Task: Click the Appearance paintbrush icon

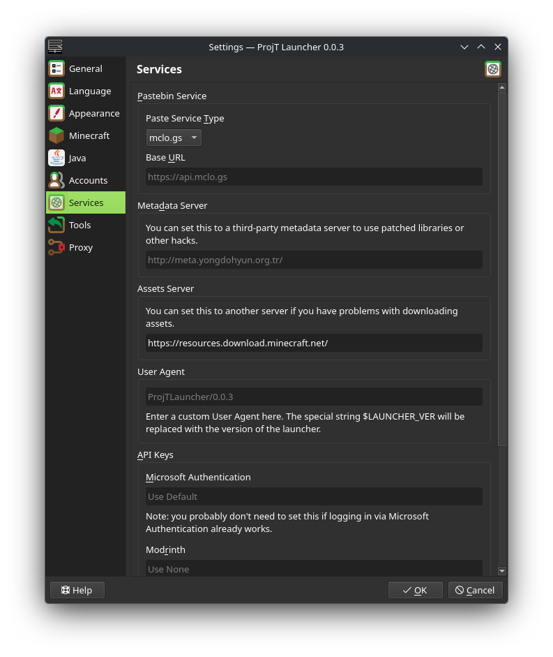Action: [x=56, y=113]
